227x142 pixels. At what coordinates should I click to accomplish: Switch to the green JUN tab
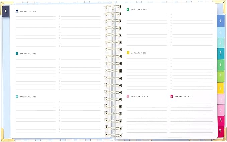tap(221, 65)
